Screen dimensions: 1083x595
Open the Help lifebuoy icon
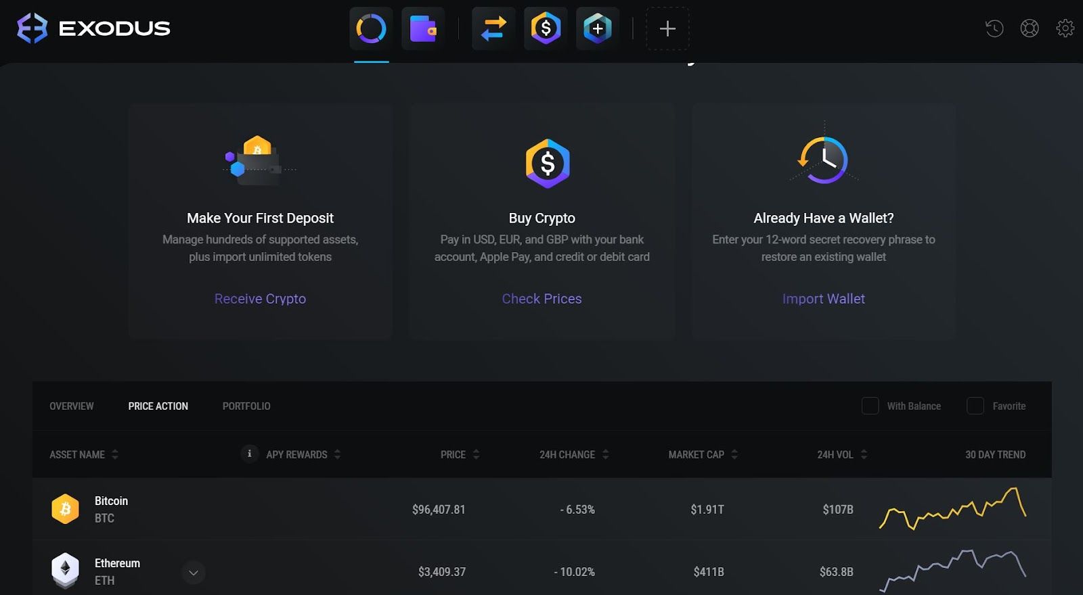[1030, 28]
